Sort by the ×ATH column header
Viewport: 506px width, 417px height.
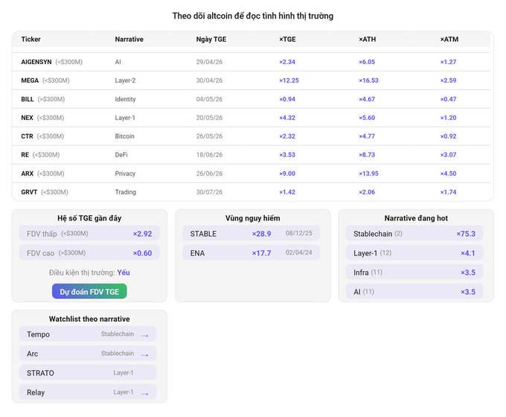click(368, 39)
